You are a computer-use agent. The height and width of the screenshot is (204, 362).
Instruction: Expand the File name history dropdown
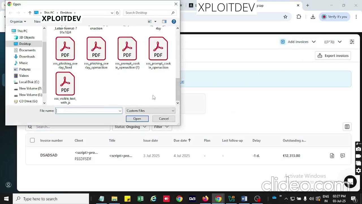click(x=120, y=111)
